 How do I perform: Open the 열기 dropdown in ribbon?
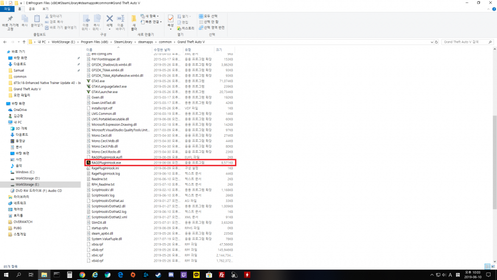click(184, 16)
